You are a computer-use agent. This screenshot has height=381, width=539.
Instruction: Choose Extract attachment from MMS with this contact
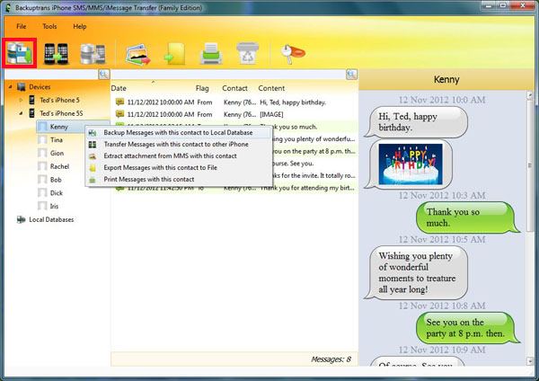point(178,156)
